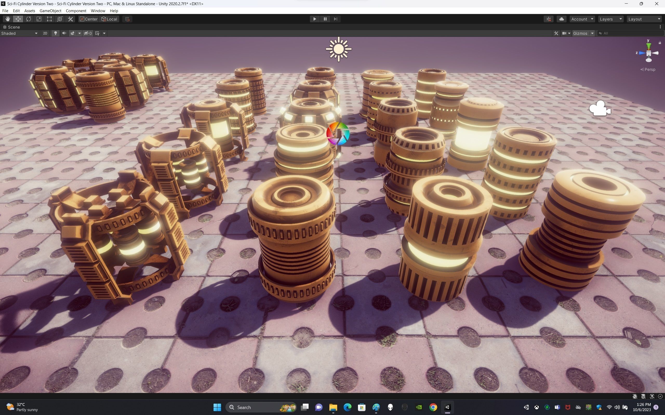Select the combined Transform tool
Screen dimensions: 665x415
pos(60,19)
